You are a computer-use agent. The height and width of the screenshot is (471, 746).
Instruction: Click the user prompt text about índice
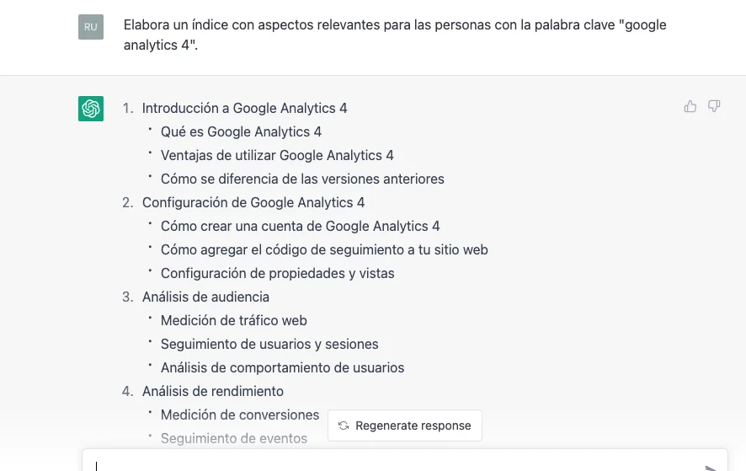[394, 35]
